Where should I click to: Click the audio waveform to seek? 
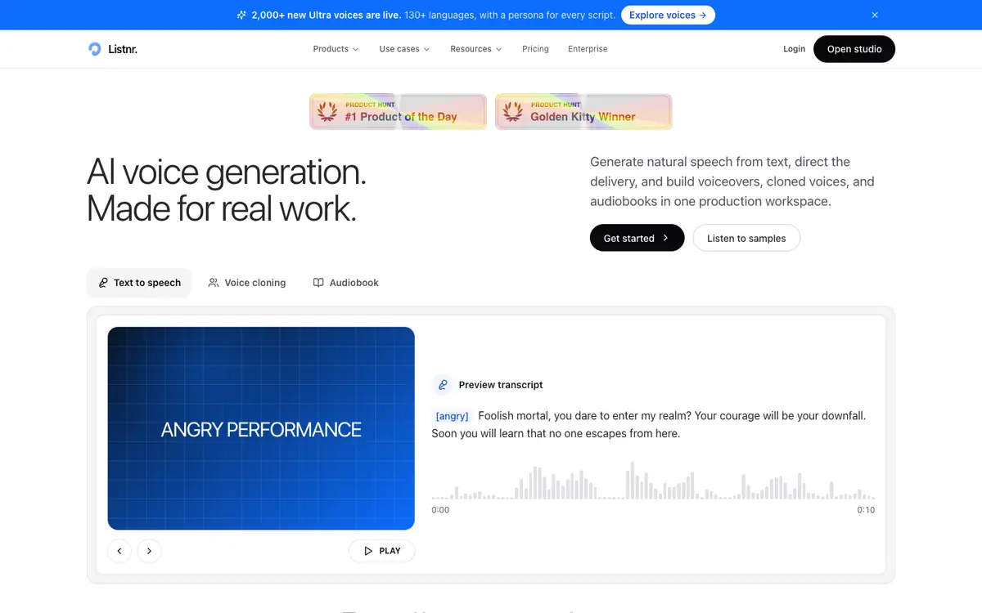pos(653,481)
